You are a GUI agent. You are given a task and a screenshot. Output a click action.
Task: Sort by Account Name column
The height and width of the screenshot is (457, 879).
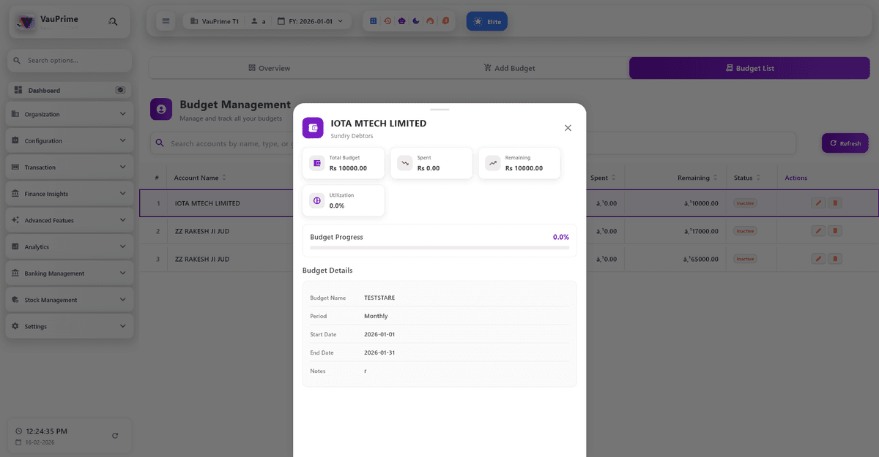[x=200, y=178]
